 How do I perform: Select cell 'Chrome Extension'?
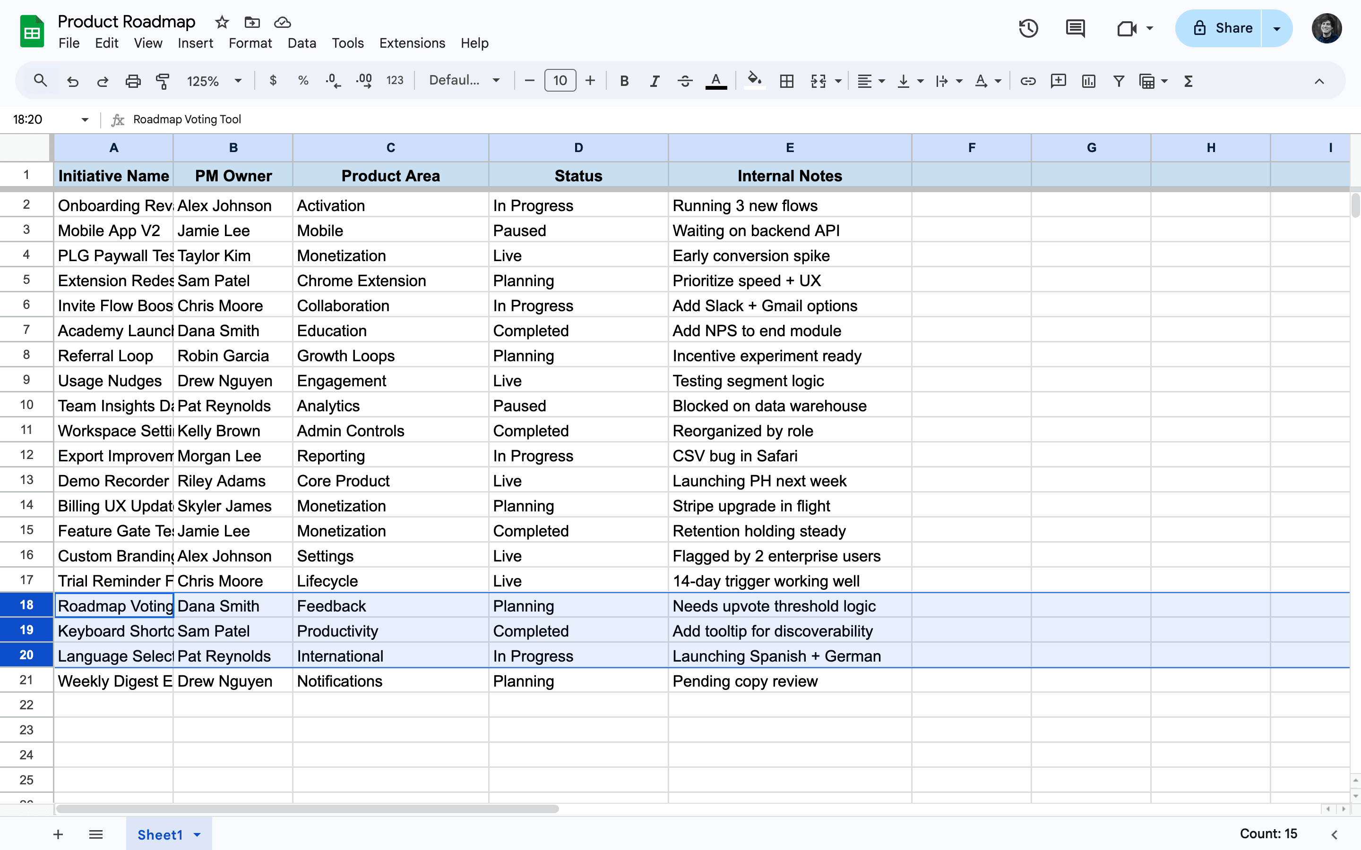(x=390, y=280)
